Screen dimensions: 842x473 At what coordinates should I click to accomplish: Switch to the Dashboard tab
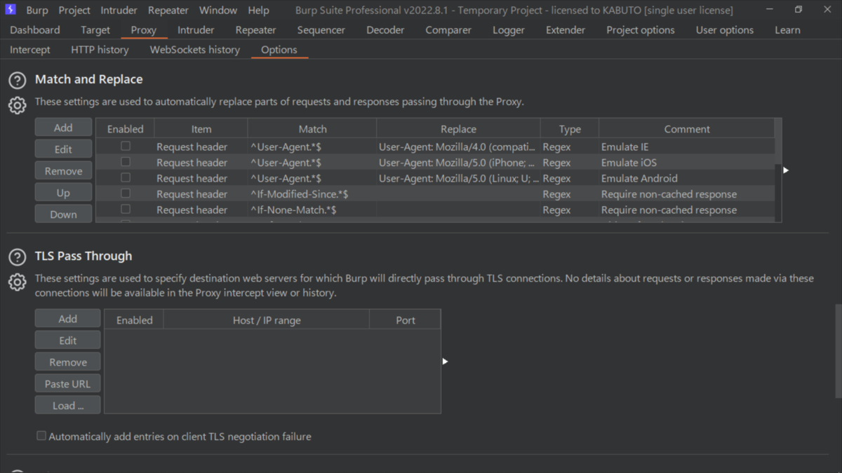point(35,30)
